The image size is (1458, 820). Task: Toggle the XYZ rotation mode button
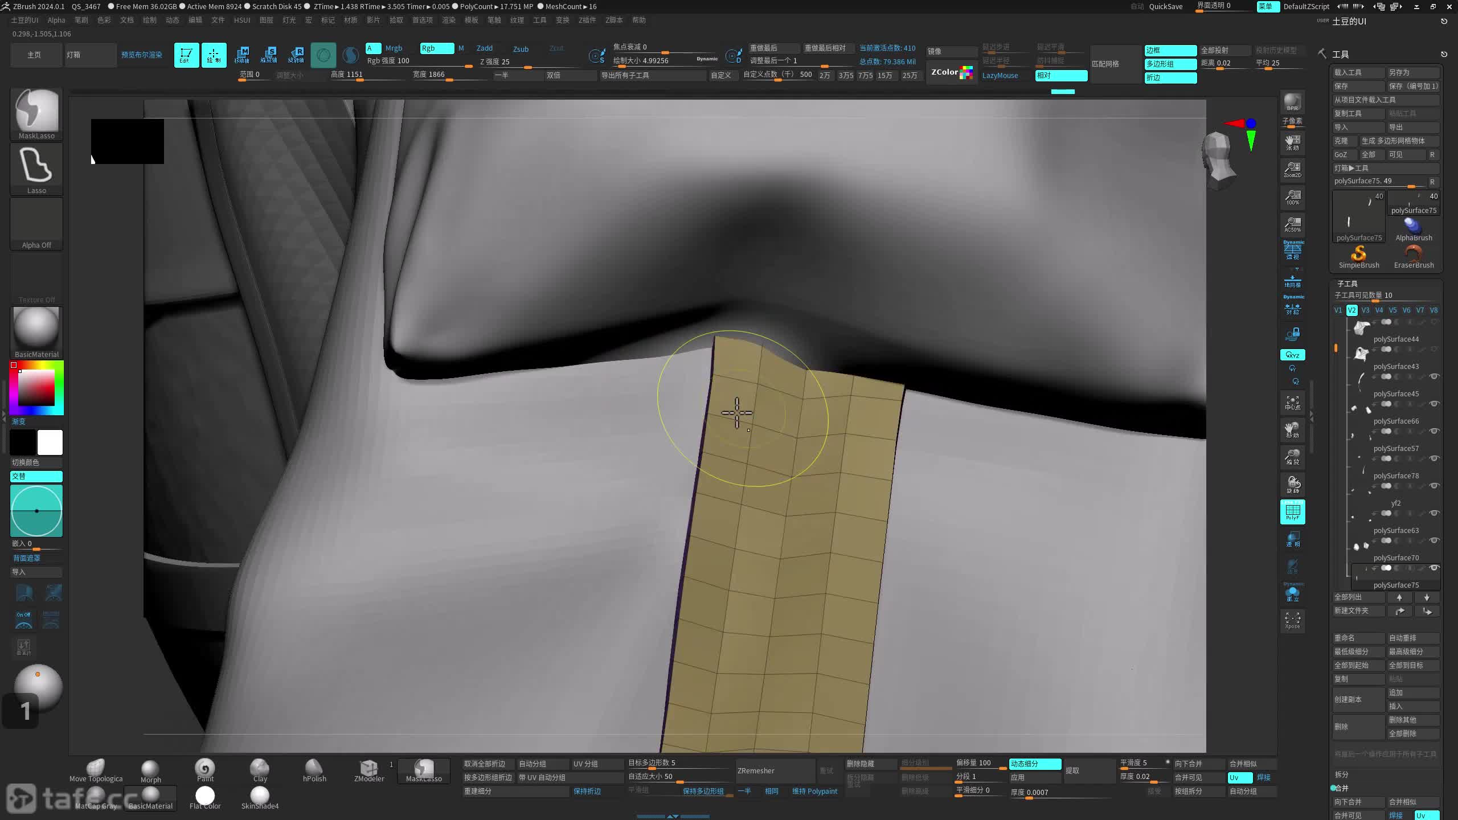[1292, 355]
